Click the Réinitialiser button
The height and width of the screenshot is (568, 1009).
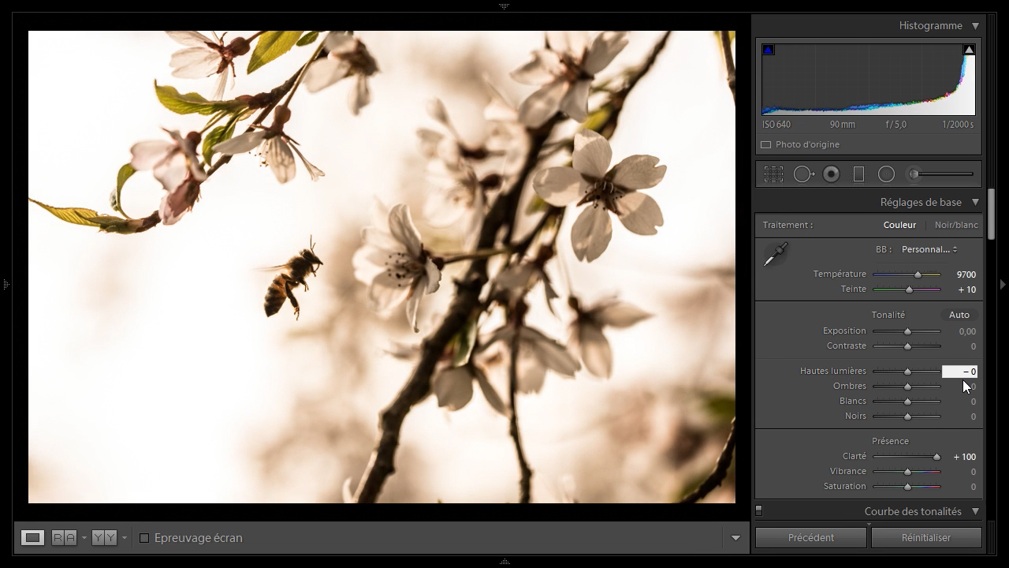(x=926, y=538)
